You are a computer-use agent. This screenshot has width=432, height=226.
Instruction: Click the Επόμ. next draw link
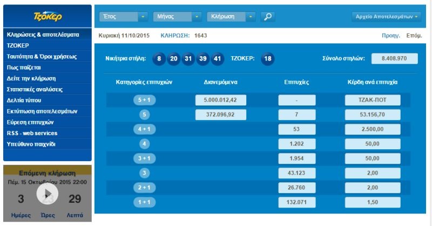pos(414,35)
